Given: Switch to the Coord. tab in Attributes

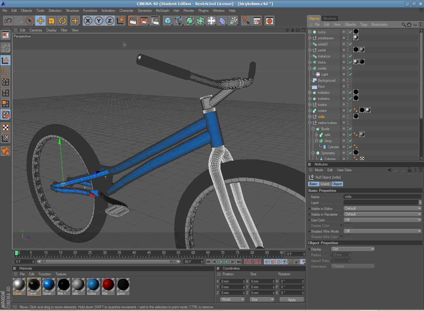Looking at the screenshot, I should coord(325,184).
